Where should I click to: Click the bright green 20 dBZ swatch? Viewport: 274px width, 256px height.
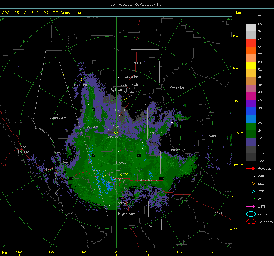[251, 127]
